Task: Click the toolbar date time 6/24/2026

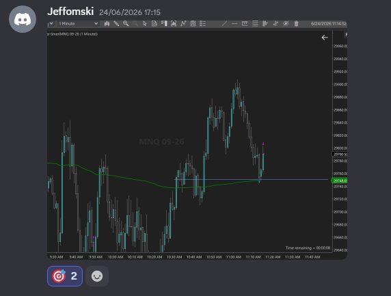Action: [329, 24]
